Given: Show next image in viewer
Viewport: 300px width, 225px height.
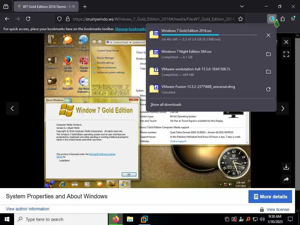Looking at the screenshot, I should click(283, 108).
